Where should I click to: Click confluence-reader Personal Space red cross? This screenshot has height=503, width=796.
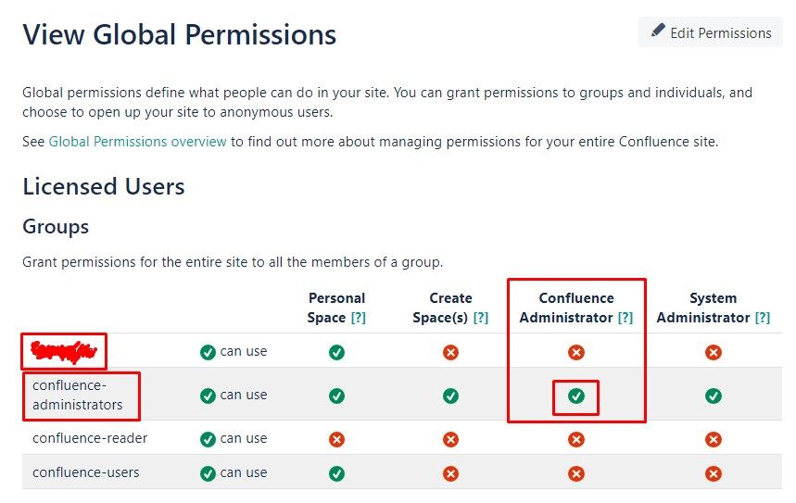pyautogui.click(x=336, y=439)
